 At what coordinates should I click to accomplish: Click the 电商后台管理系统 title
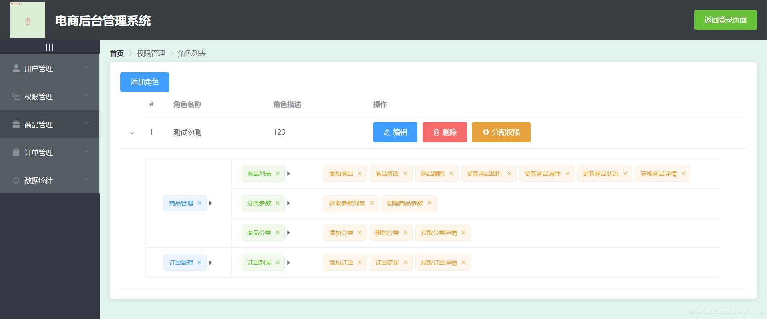click(103, 20)
